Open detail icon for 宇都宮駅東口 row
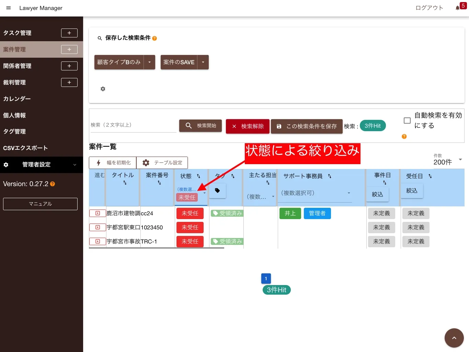The width and height of the screenshot is (469, 352). tap(98, 227)
